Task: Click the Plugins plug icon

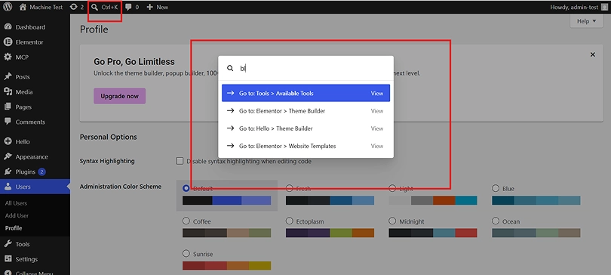Action: (8, 171)
